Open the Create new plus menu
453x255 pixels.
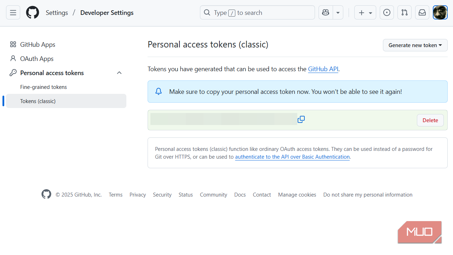365,13
